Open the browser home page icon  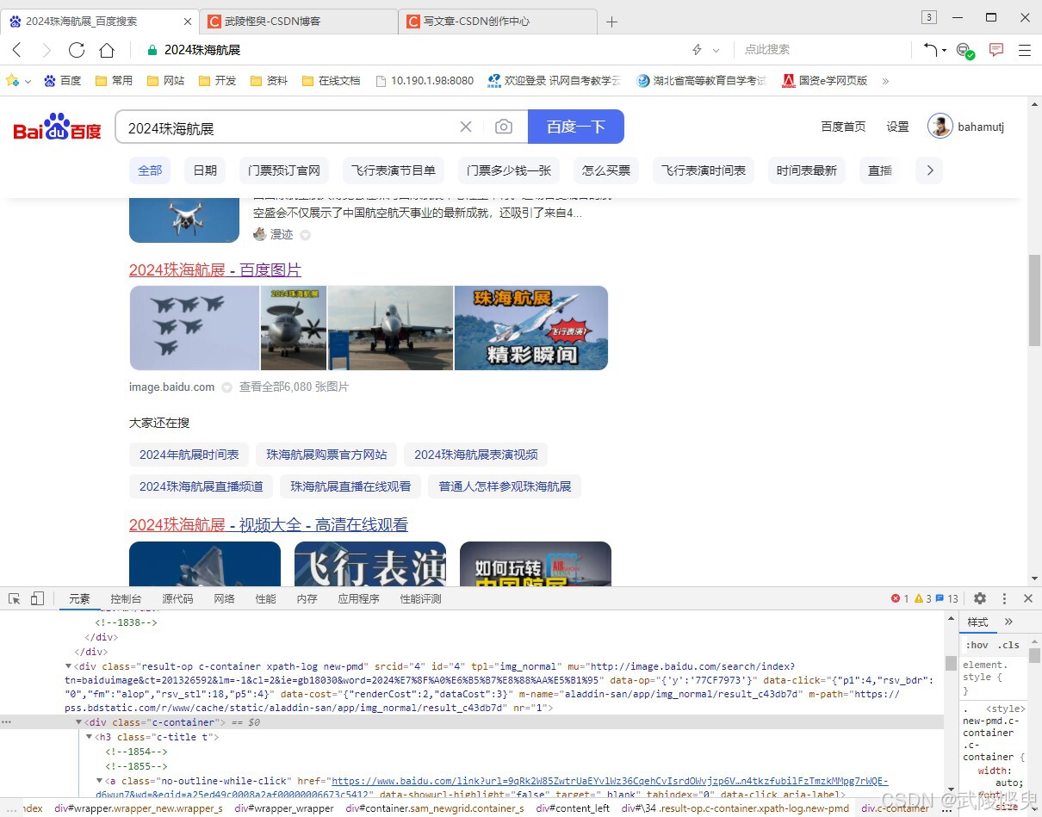click(107, 50)
